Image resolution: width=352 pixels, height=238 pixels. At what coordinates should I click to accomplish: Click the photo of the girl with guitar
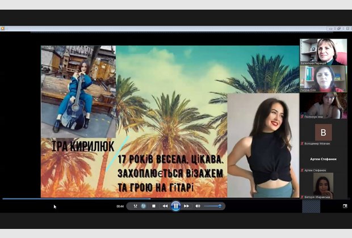tap(78, 91)
